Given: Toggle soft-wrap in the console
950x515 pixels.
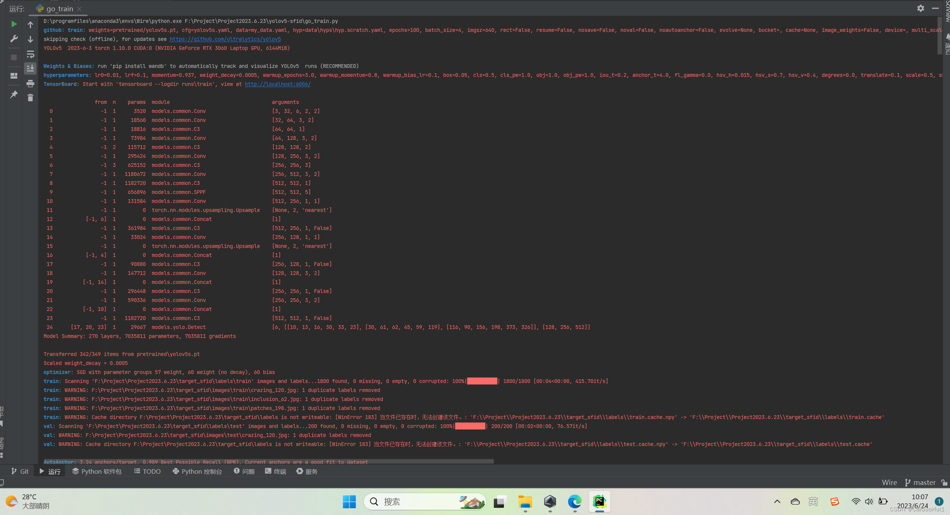Looking at the screenshot, I should pyautogui.click(x=30, y=54).
